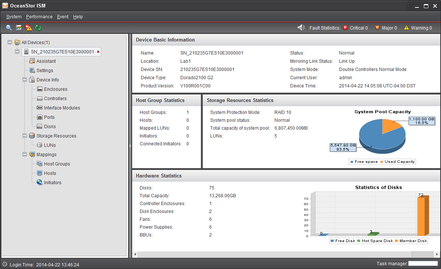Click the Device Time value
The image size is (441, 269).
point(377,86)
